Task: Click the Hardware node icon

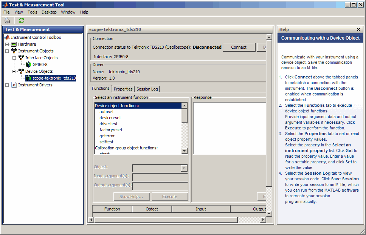Action: click(14, 44)
